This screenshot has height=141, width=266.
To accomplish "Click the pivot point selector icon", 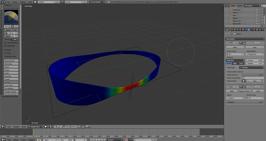I will [x=51, y=127].
